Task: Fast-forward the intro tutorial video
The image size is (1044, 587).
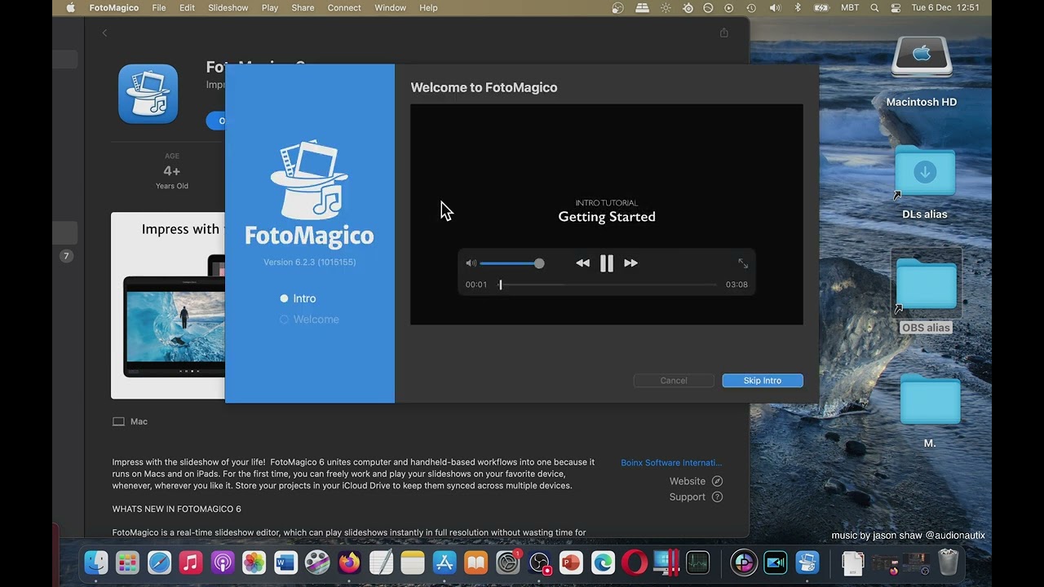Action: 630,263
